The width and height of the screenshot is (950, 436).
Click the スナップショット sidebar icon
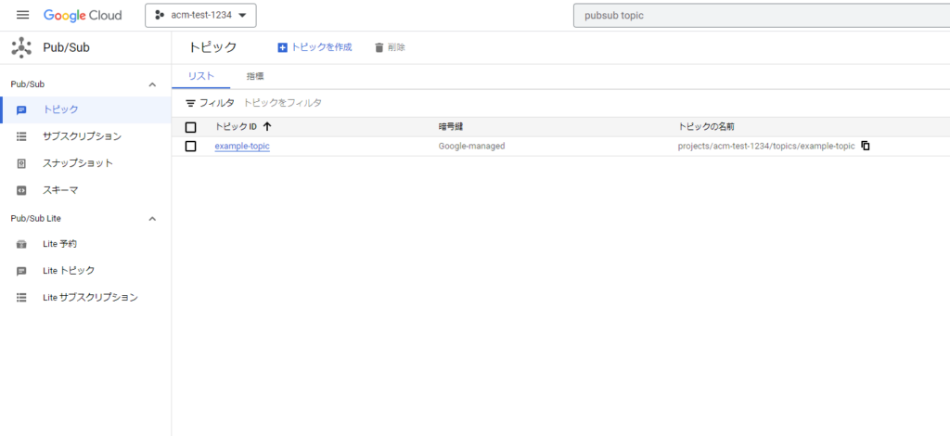(x=21, y=163)
